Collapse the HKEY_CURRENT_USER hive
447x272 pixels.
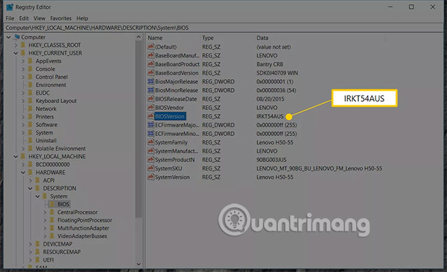(x=16, y=53)
